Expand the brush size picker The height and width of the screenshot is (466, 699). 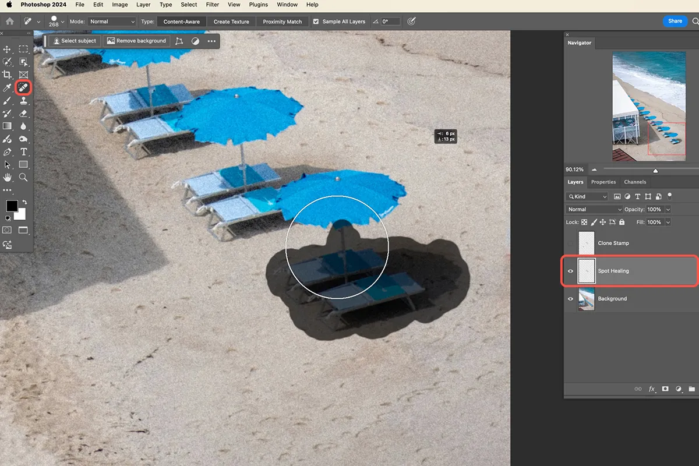(x=62, y=21)
